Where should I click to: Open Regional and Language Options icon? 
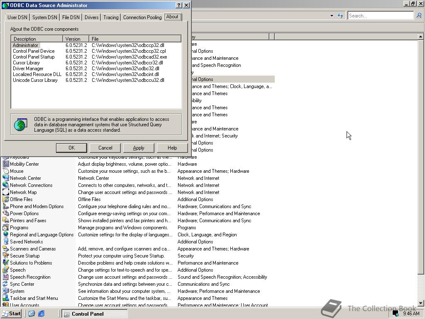tap(6, 234)
